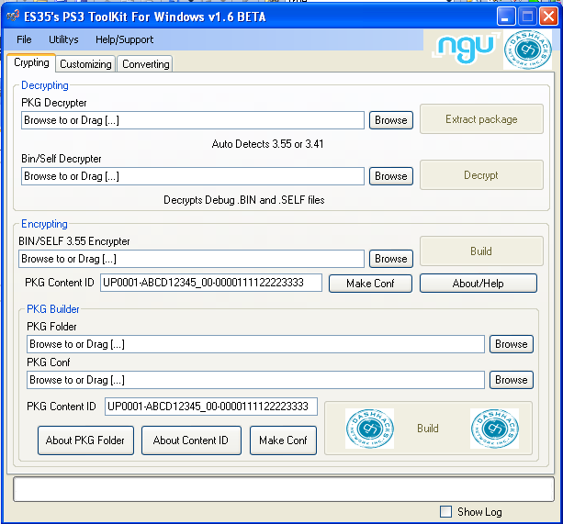Close the ToolKit window

coord(548,17)
